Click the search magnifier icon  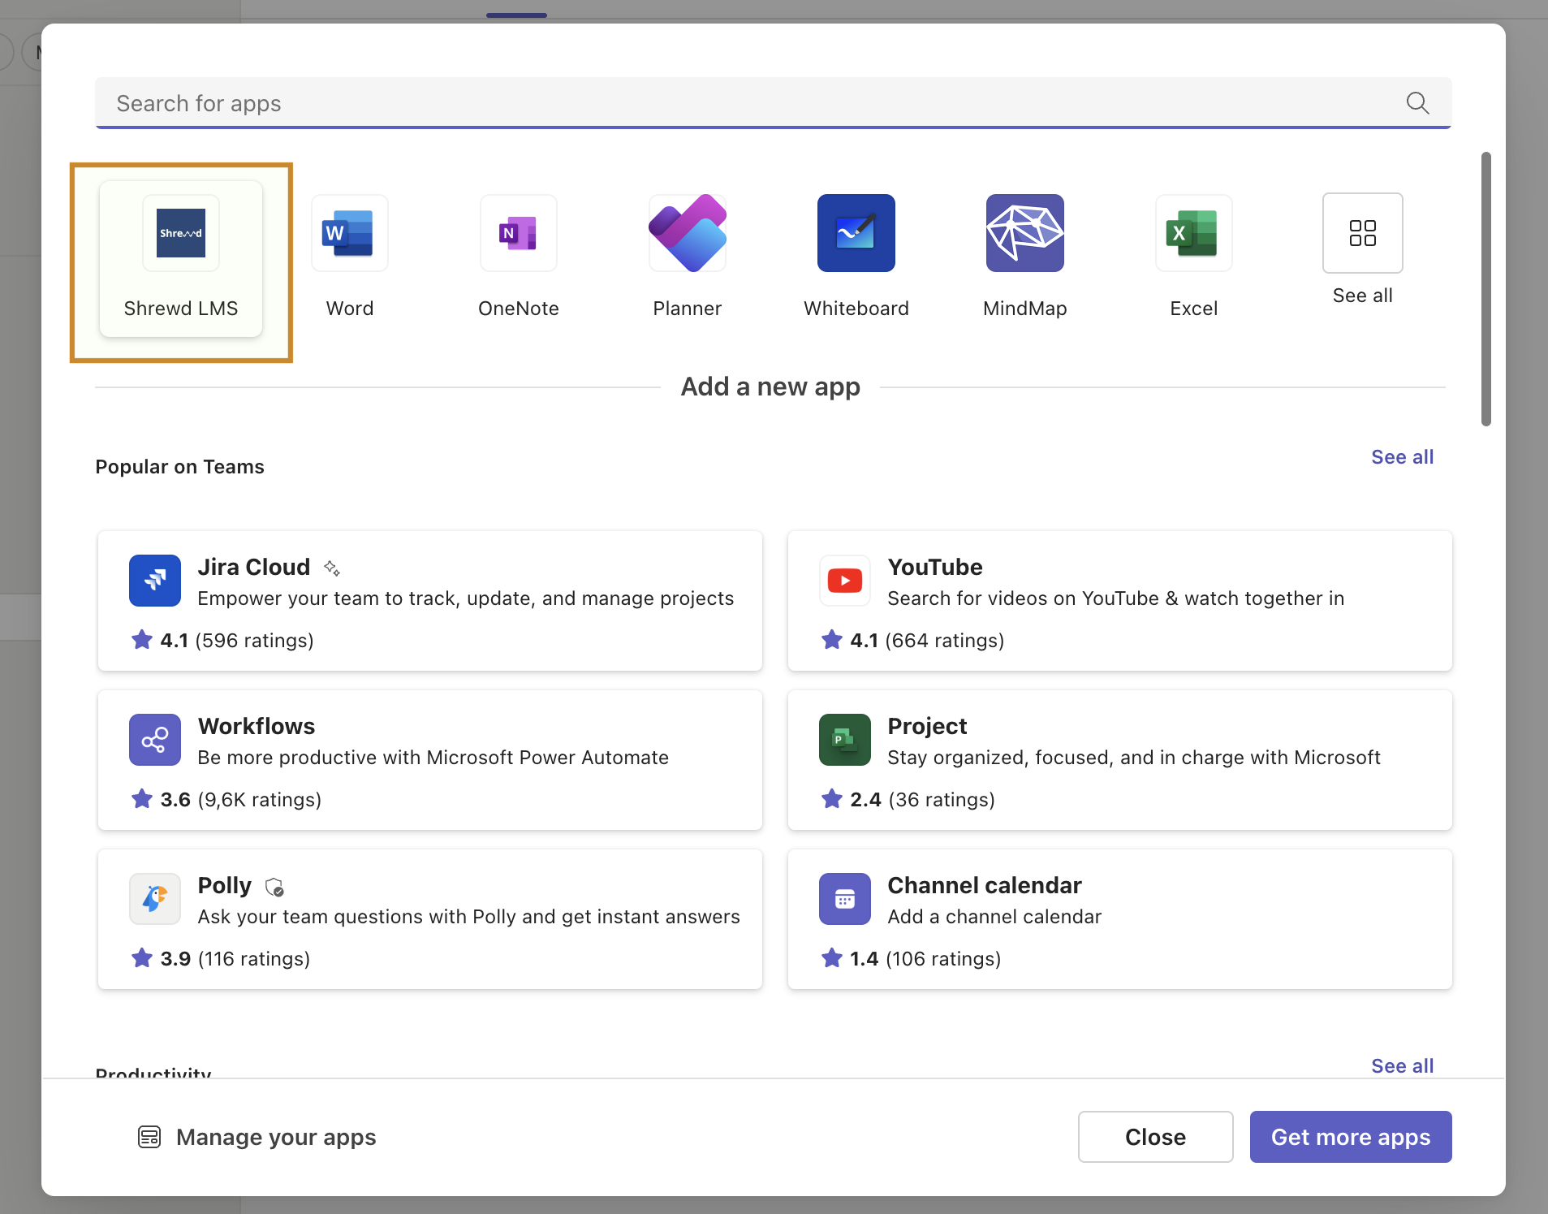tap(1417, 103)
